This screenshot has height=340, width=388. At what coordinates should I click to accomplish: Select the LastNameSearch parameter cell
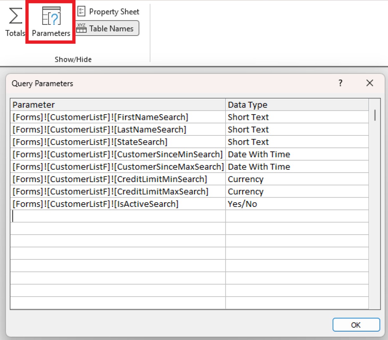(x=118, y=129)
